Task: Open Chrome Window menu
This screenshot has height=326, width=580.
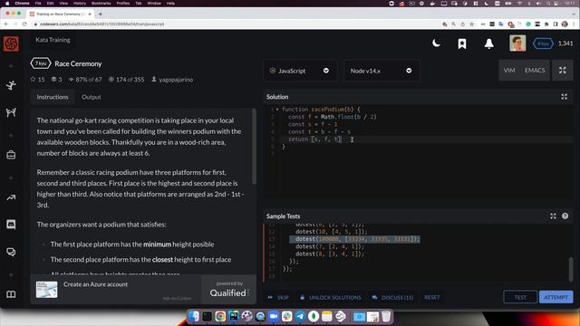Action: (x=154, y=3)
